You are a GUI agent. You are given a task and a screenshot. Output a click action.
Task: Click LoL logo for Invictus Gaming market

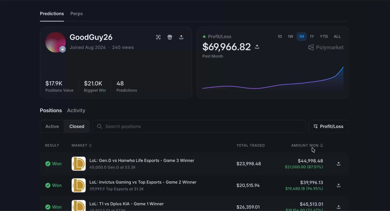point(79,185)
